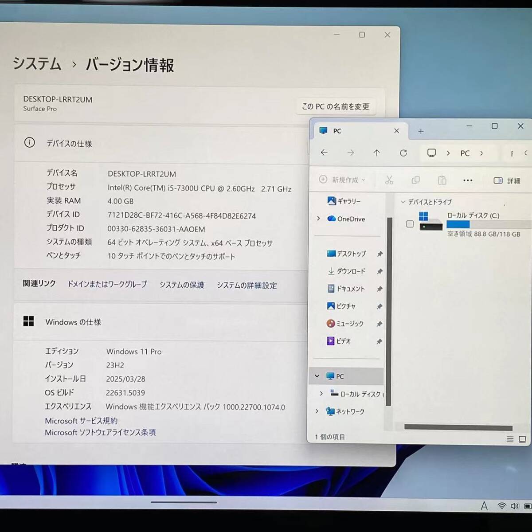Open システムの保護 link
The image size is (532, 532).
tap(182, 285)
